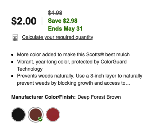Click the $2.00 sale price
Screen dimensions: 149x133
coord(24,21)
